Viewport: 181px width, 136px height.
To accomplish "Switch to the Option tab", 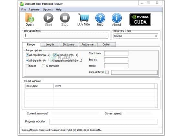I will (106, 45).
